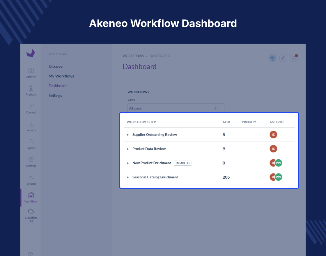
Task: Click task count 8
Action: tap(224, 135)
